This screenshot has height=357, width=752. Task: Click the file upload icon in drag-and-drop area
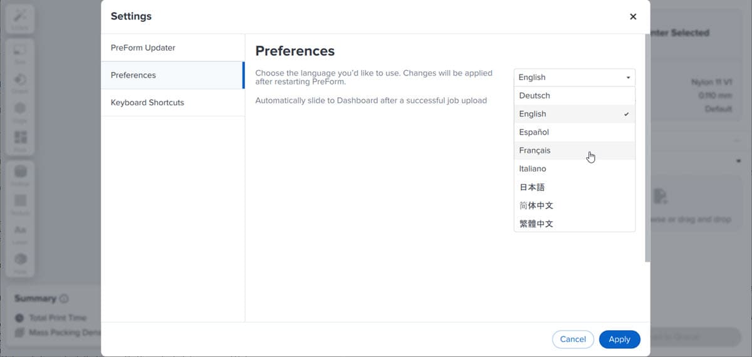(660, 197)
